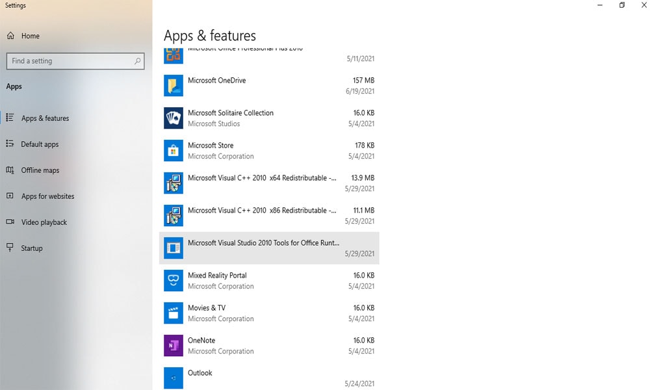Select the Movies & TV app name
The height and width of the screenshot is (390, 650).
pyautogui.click(x=207, y=308)
